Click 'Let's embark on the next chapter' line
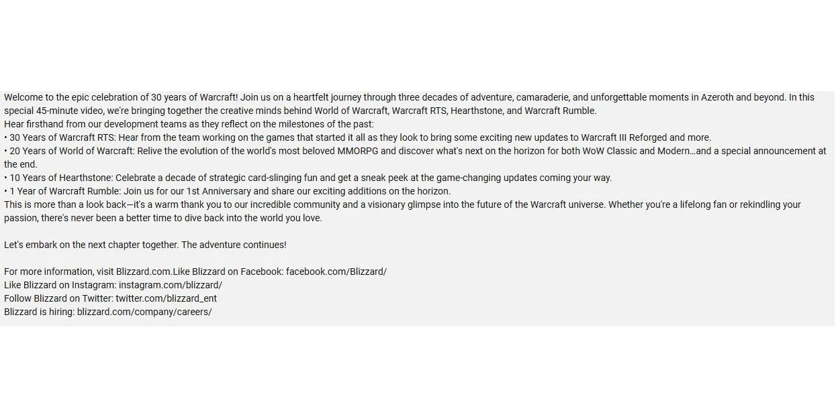The height and width of the screenshot is (417, 836). point(145,245)
